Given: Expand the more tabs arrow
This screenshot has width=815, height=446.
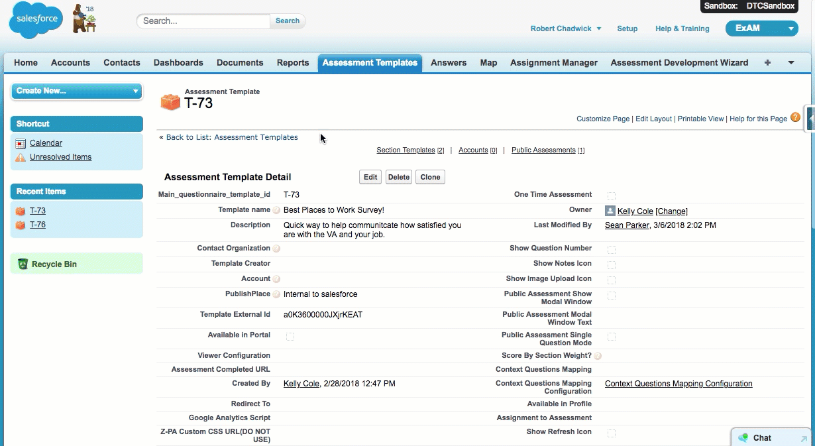Looking at the screenshot, I should click(791, 62).
